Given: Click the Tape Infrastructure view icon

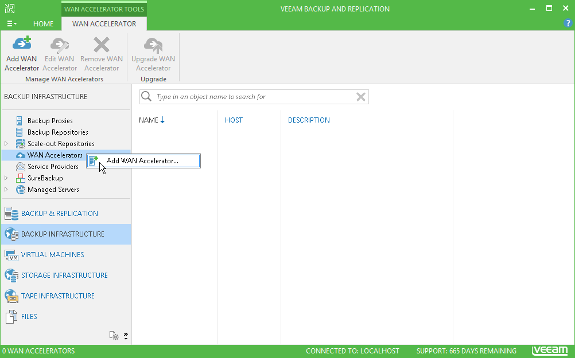Looking at the screenshot, I should coord(11,296).
